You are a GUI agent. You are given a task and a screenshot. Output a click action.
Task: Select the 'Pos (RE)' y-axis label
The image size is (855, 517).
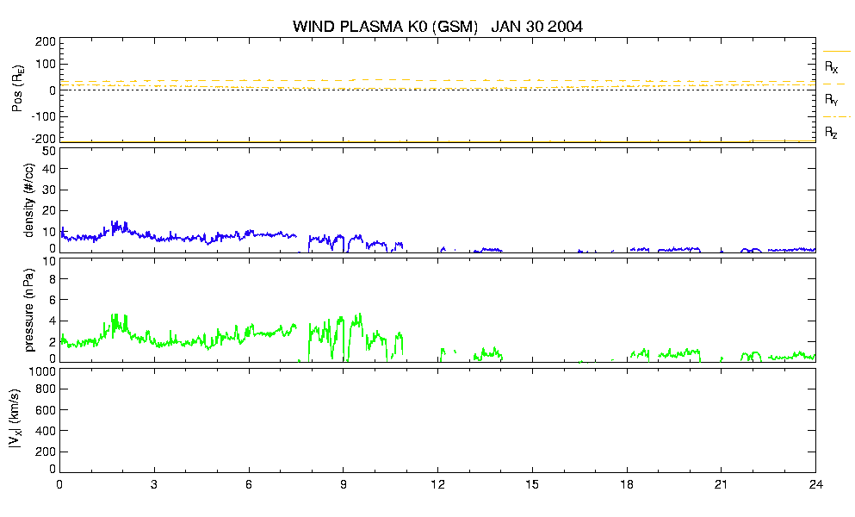click(17, 89)
